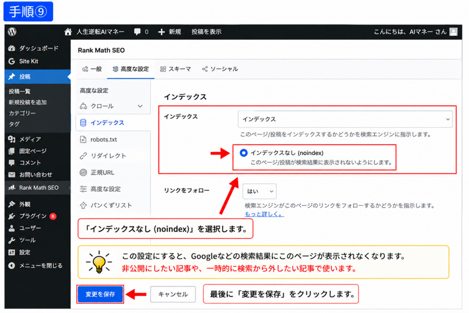Viewport: 469px width, 313px height.
Task: Open タグ submenu item
Action: [14, 124]
